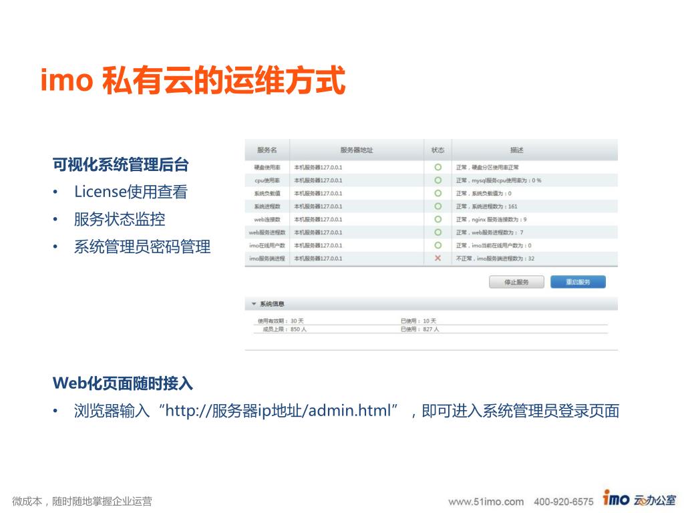The image size is (684, 513).
Task: Select the imo在线用户数 service name cell
Action: pyautogui.click(x=267, y=246)
